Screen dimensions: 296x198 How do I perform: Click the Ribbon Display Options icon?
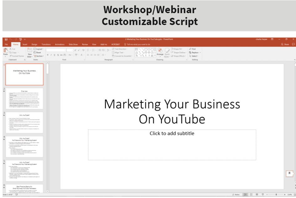[272, 39]
